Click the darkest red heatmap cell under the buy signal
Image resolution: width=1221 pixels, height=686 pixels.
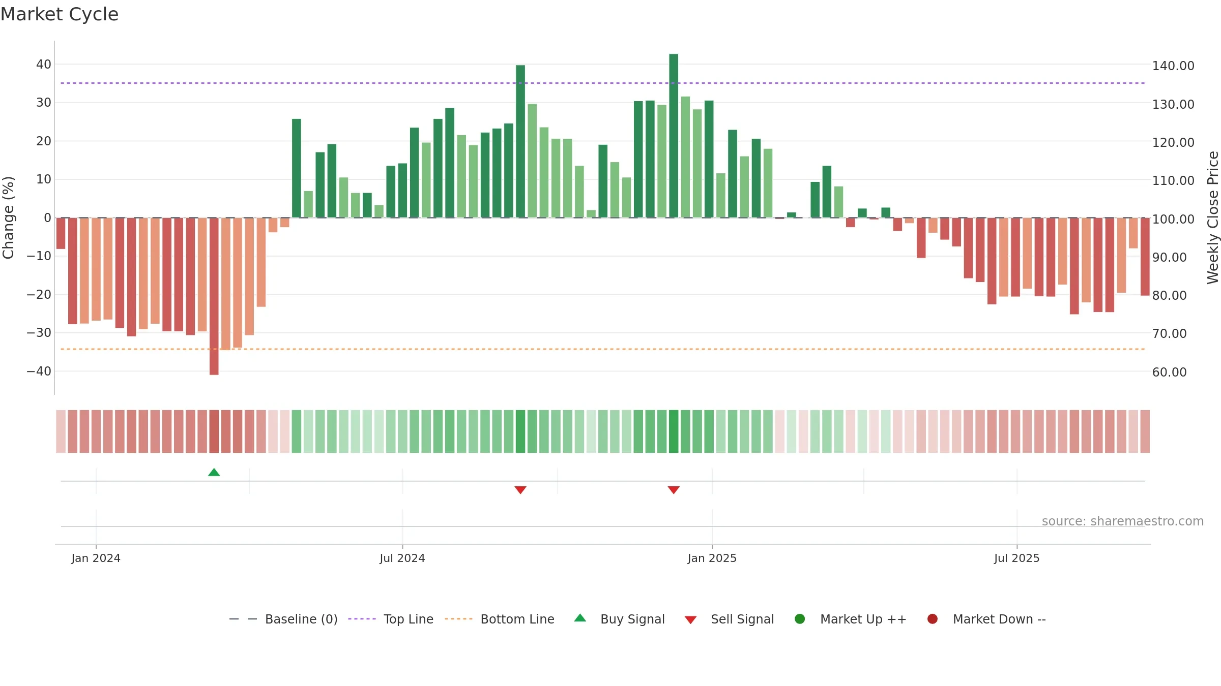[x=214, y=431]
